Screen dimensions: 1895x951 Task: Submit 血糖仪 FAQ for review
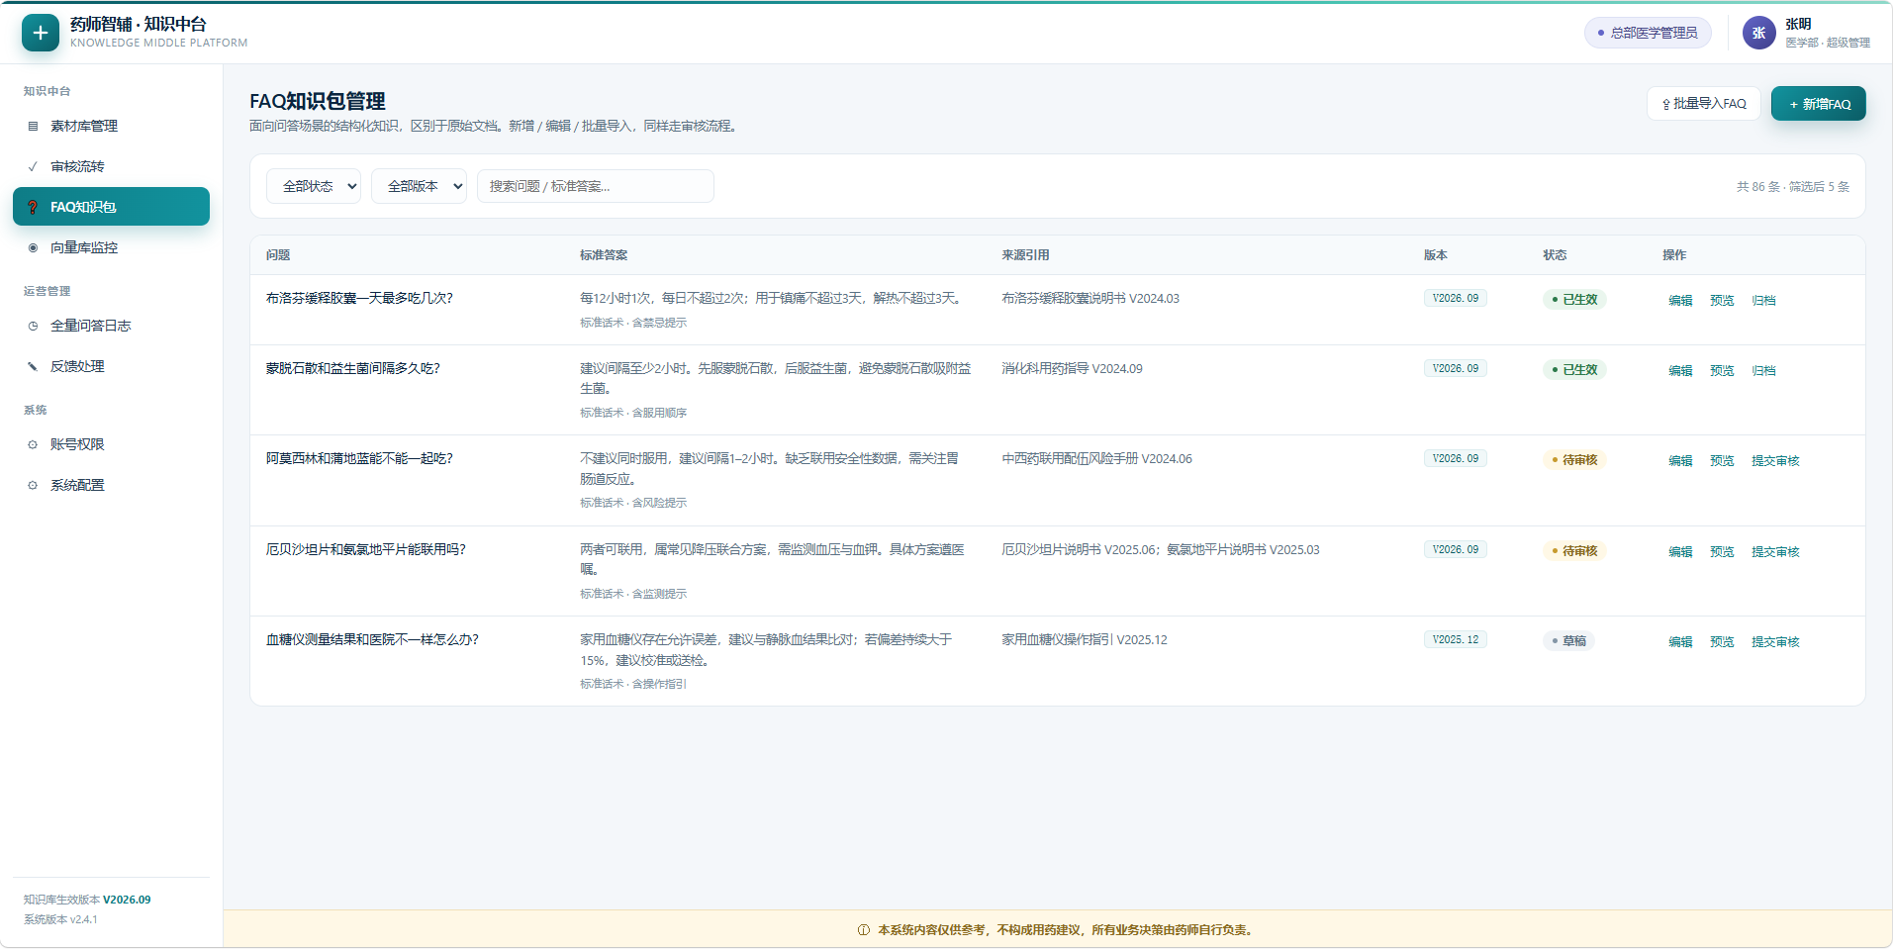pos(1775,642)
